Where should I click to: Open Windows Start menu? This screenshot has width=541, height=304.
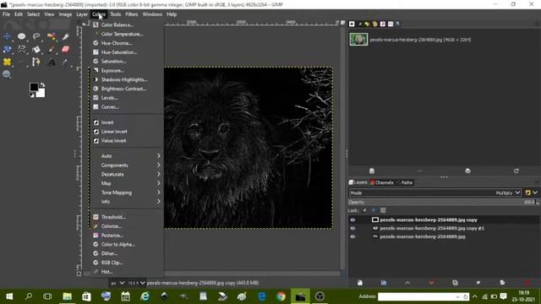coord(9,296)
